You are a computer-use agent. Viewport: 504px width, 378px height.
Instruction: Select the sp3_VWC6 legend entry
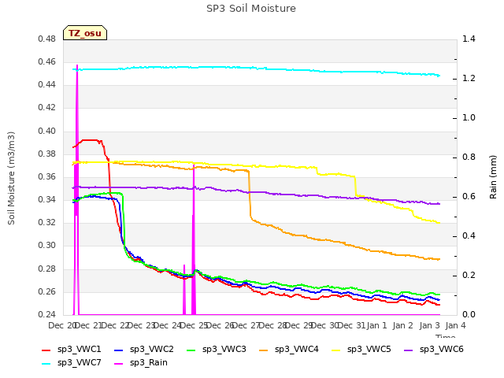click(x=434, y=350)
